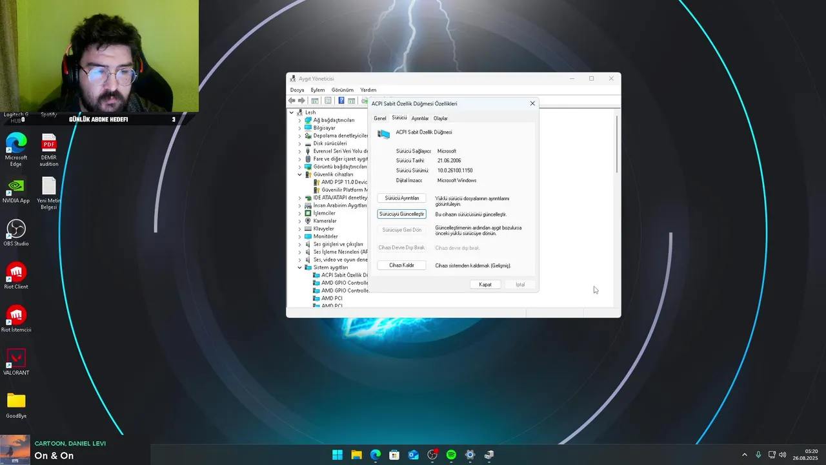
Task: Expand Disk sürücüleri node
Action: pyautogui.click(x=300, y=143)
